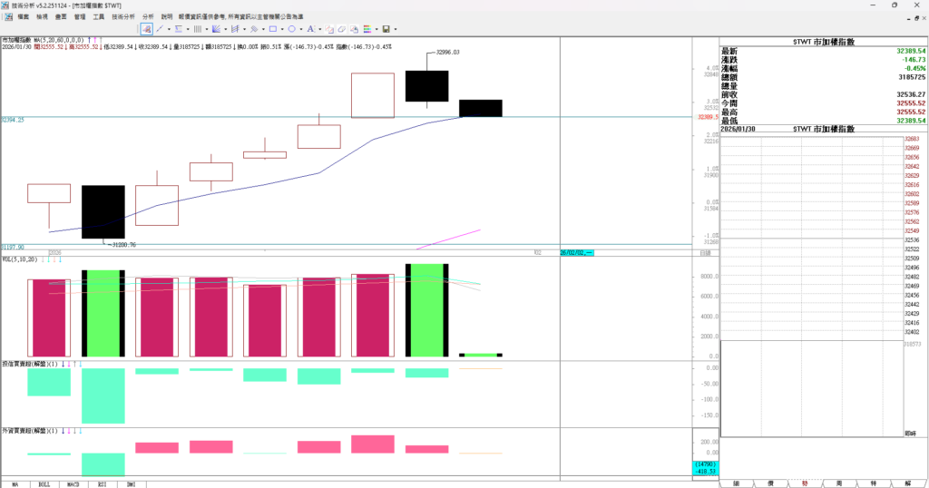Screen dimensions: 929x488
Task: Click the black candlestick peaking at 32996.03
Action: [426, 86]
